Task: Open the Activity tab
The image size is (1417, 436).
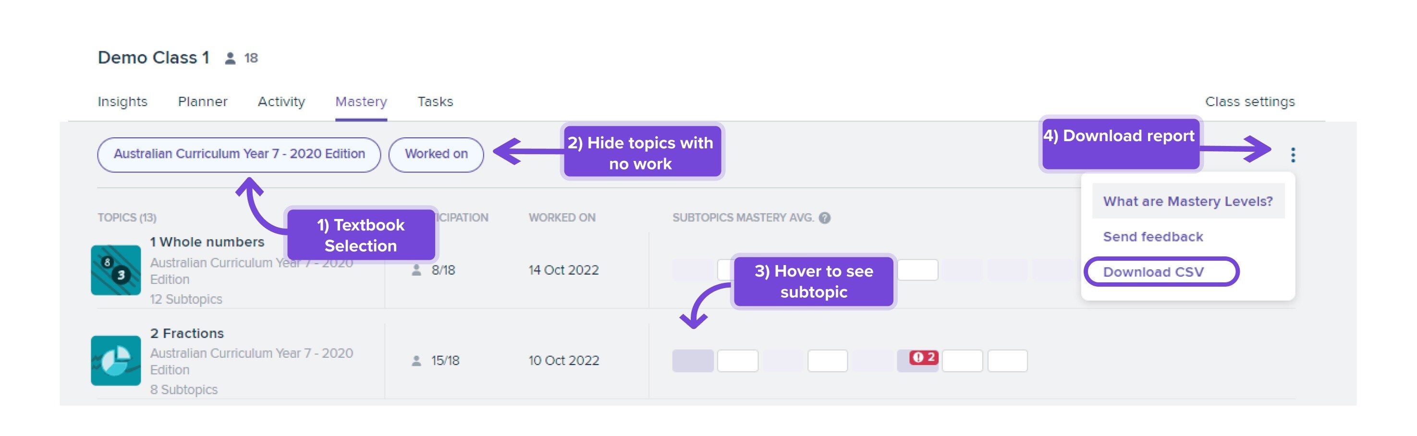Action: (x=281, y=102)
